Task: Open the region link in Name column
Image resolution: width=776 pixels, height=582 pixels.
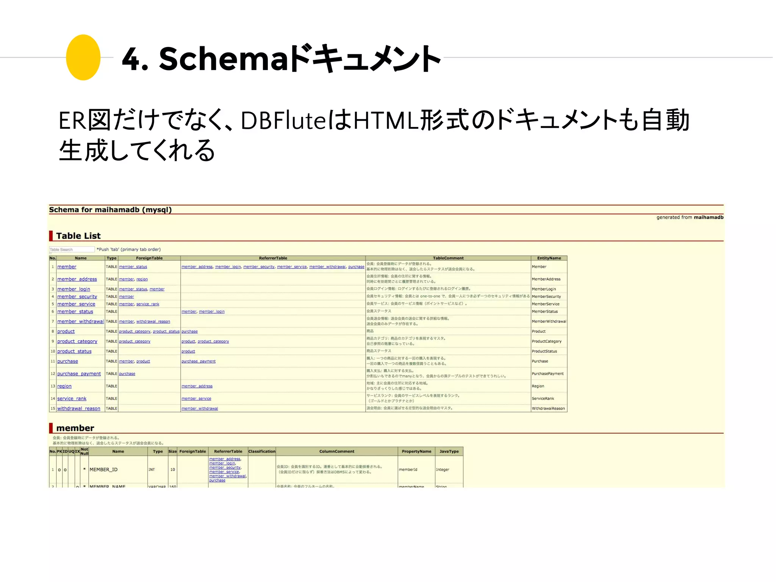Action: (x=64, y=386)
